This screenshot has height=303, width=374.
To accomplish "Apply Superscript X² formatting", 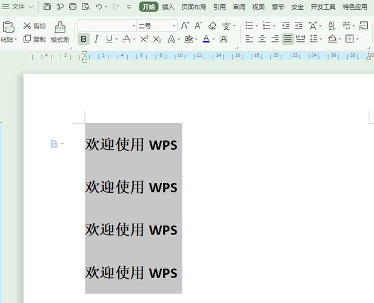I will pos(144,39).
